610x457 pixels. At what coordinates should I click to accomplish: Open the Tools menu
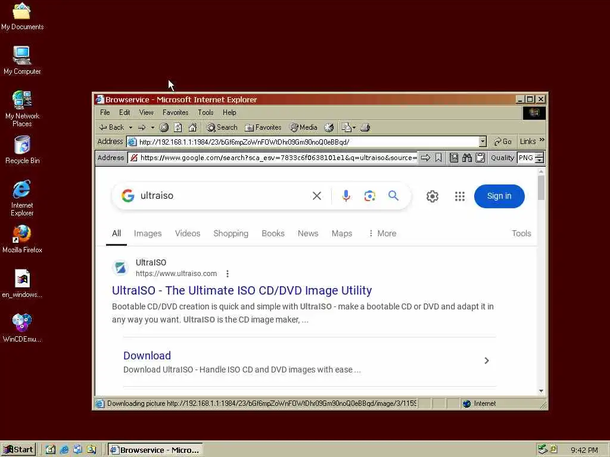206,112
